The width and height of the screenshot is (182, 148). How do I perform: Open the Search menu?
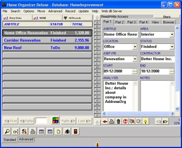16,11
